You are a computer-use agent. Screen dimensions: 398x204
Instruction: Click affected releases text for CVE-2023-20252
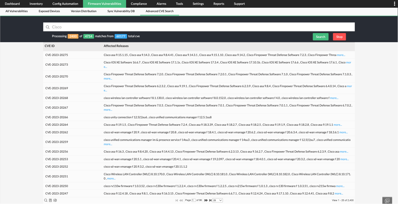click(146, 167)
